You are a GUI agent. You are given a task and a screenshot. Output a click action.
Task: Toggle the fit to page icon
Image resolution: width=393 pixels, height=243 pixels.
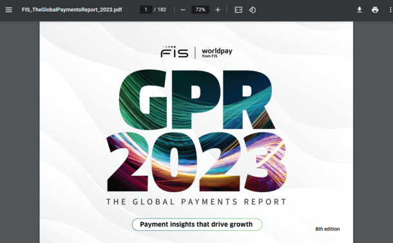[x=238, y=10]
